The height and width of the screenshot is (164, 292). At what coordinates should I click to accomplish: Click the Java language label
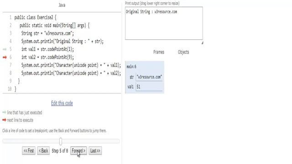62,5
